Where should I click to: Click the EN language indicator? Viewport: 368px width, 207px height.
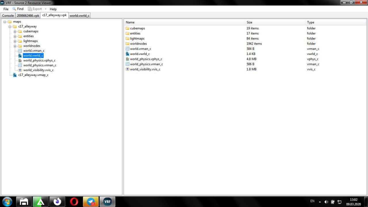click(312, 201)
